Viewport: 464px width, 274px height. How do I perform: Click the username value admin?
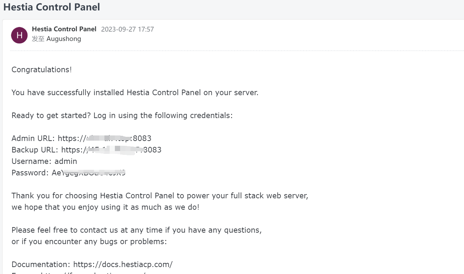(66, 161)
